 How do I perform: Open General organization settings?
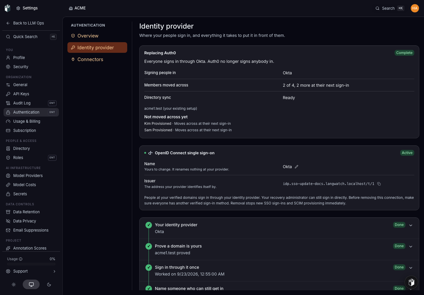[31, 85]
